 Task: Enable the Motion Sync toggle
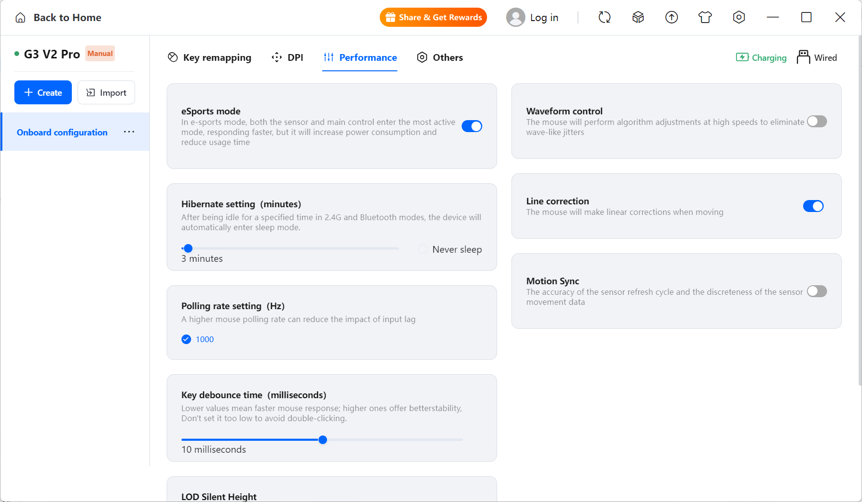click(817, 291)
